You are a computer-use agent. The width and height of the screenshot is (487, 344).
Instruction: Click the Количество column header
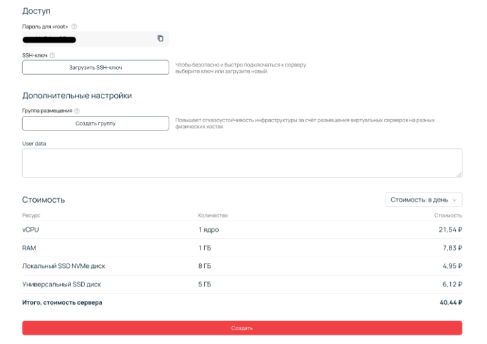pos(212,216)
